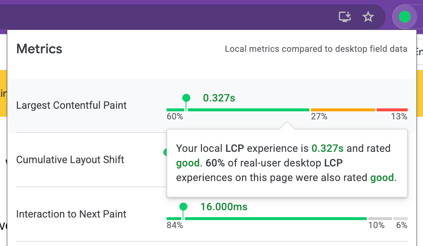Click the gray INP 6% bar segment

click(400, 219)
